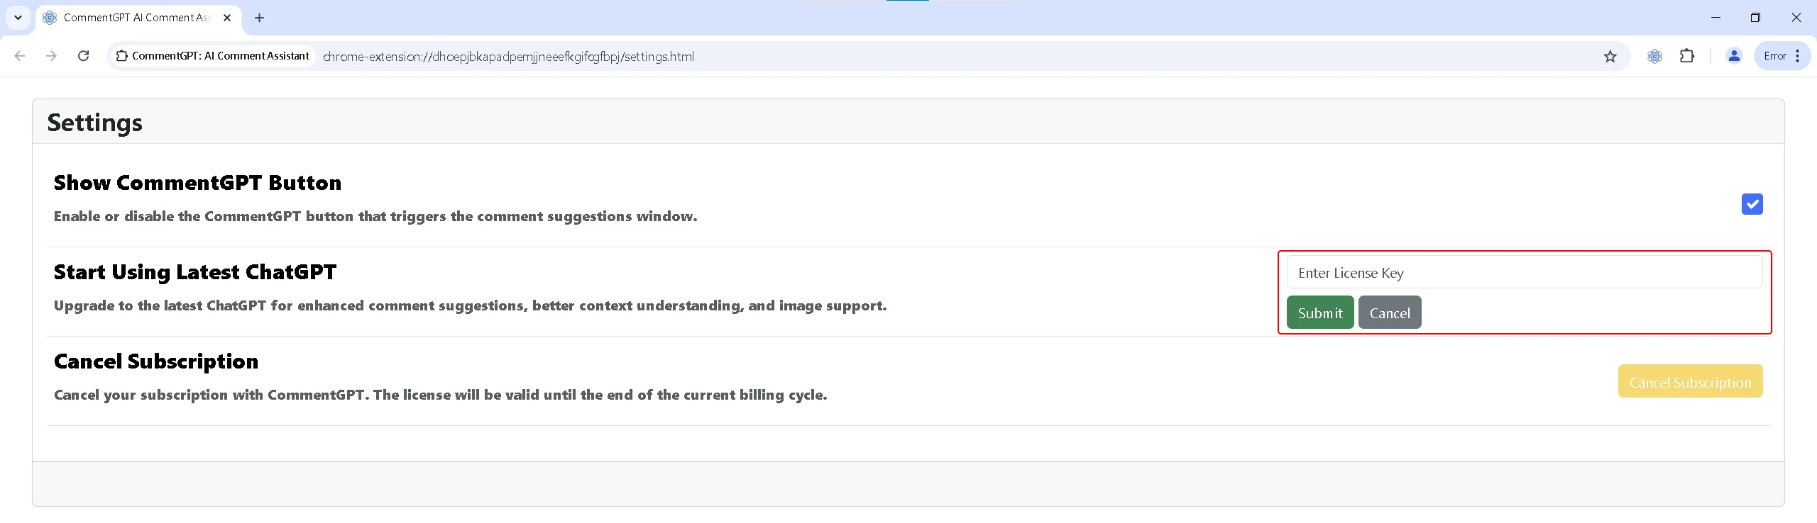The image size is (1817, 523).
Task: Click the 'Show CommentGPT Button' heading
Action: (x=197, y=183)
